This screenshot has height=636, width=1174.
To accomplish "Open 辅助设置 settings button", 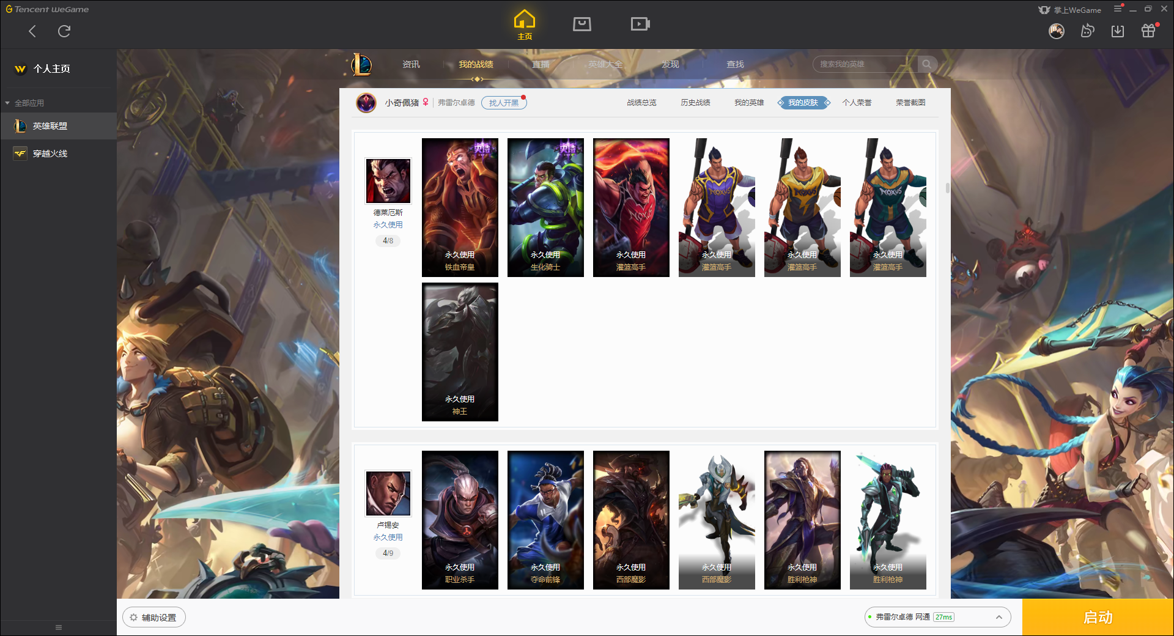I will click(154, 618).
